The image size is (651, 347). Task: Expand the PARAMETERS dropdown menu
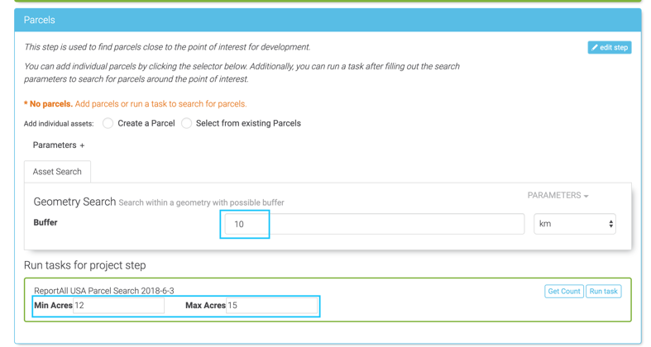coord(557,196)
